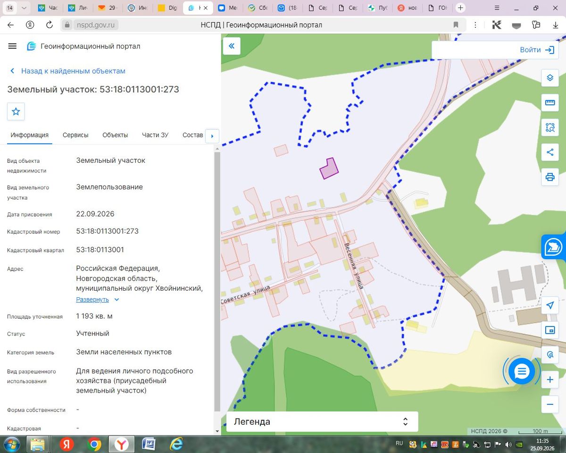566x453 pixels.
Task: Zoom in the map with plus
Action: tap(549, 379)
